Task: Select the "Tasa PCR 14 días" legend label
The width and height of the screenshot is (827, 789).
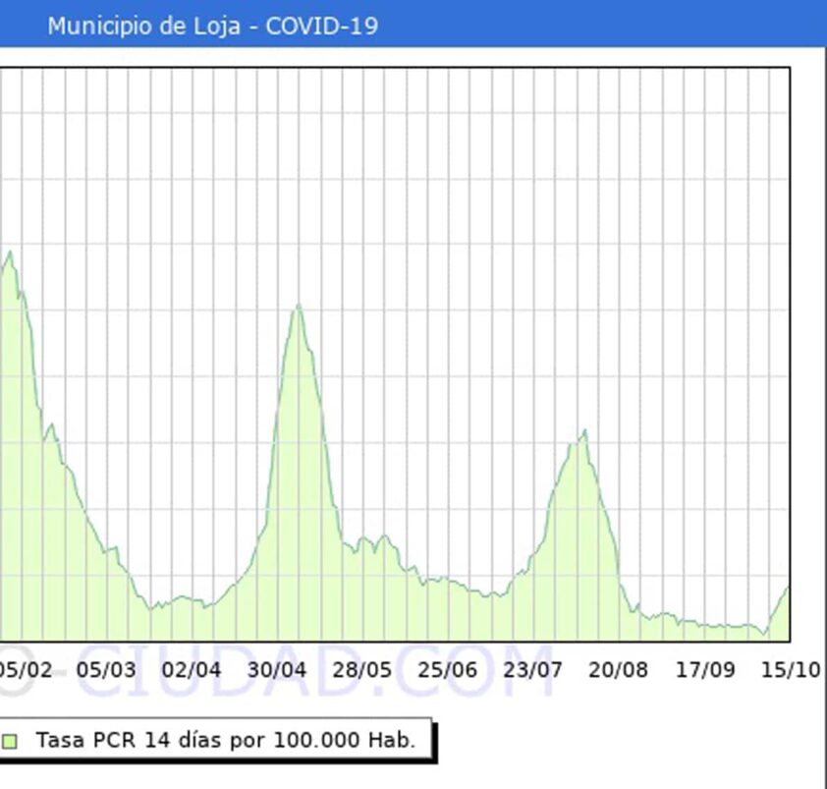Action: pyautogui.click(x=225, y=741)
